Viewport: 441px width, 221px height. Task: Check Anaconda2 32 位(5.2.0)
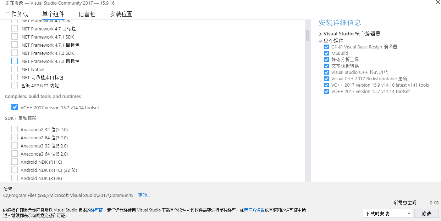coord(15,129)
